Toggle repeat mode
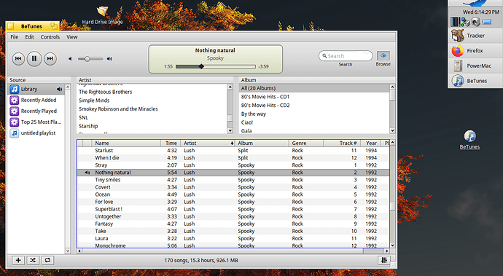This screenshot has width=503, height=276. pos(47,260)
